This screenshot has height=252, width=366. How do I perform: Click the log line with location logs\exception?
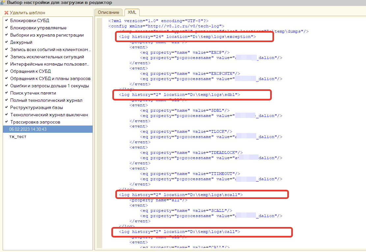[187, 37]
